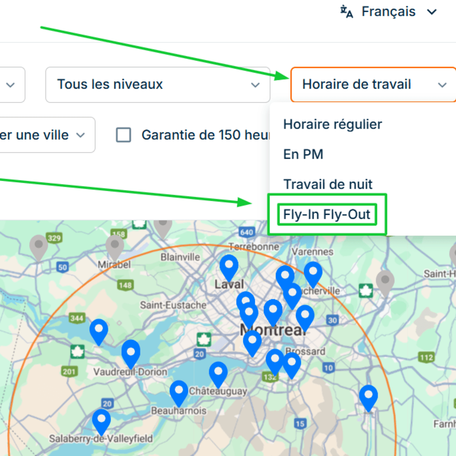The width and height of the screenshot is (456, 456).
Task: Click the blue pin just below Montréal label
Action: point(252,343)
